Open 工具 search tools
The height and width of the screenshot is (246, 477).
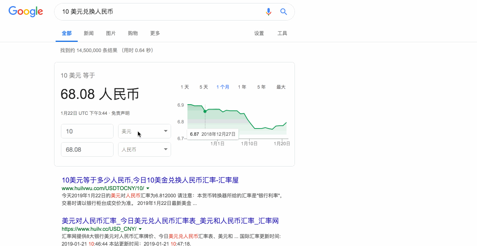point(282,33)
